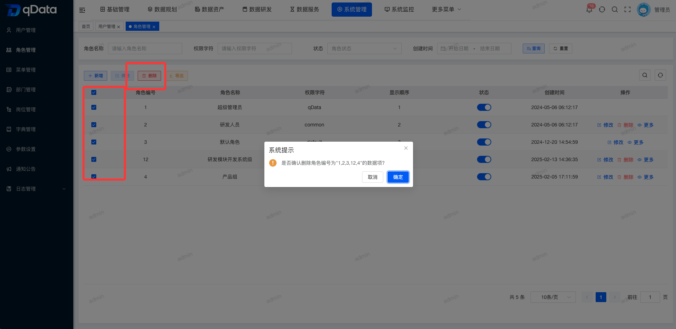Open 岗位管理 in the sidebar
Viewport: 676px width, 329px height.
point(36,109)
